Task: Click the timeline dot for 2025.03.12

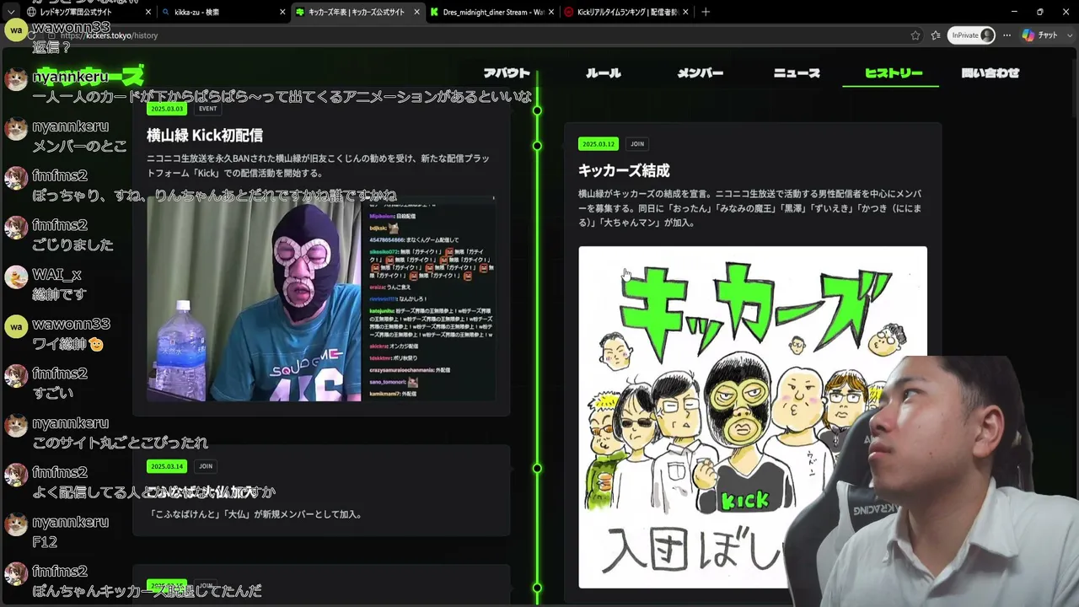Action: (x=537, y=146)
